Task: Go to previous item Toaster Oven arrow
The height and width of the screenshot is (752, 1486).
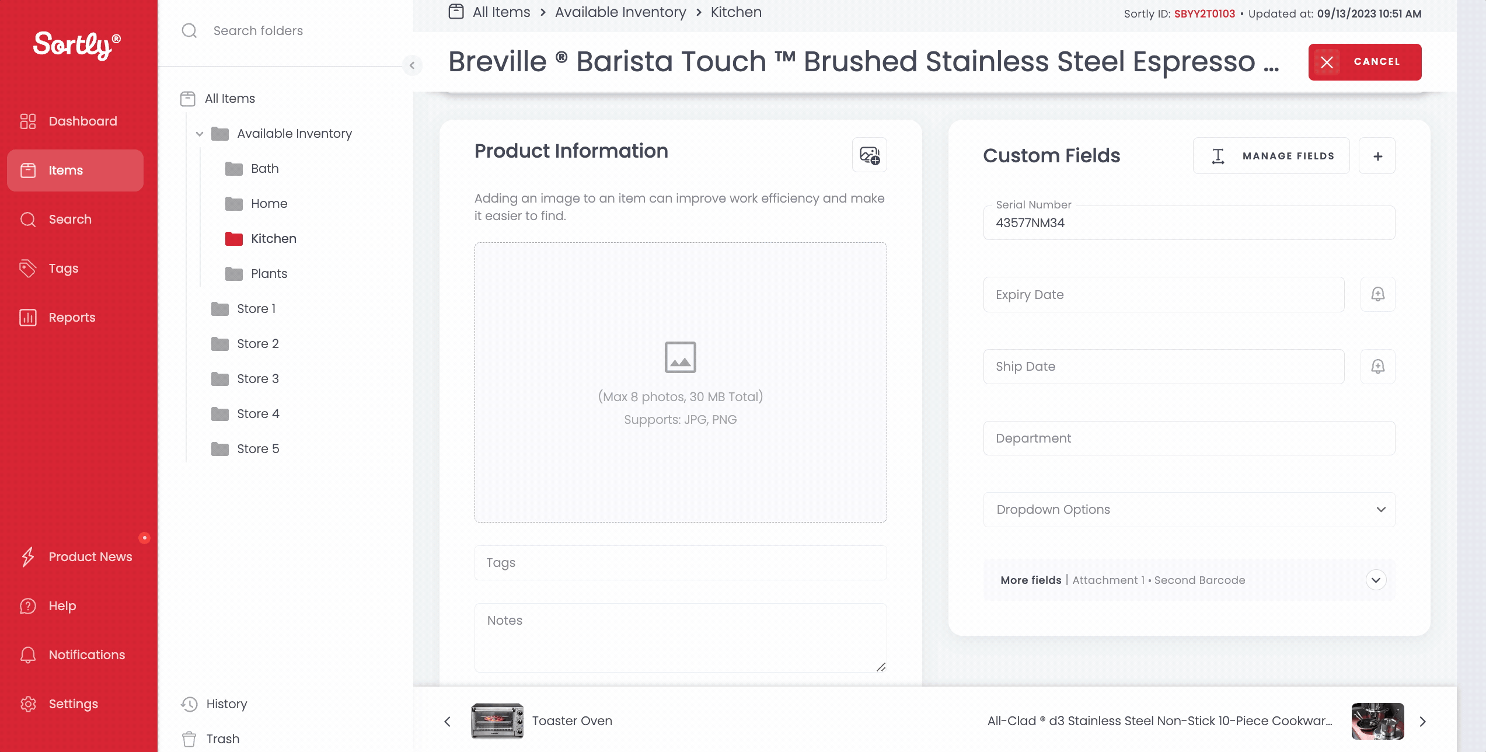Action: 448,721
